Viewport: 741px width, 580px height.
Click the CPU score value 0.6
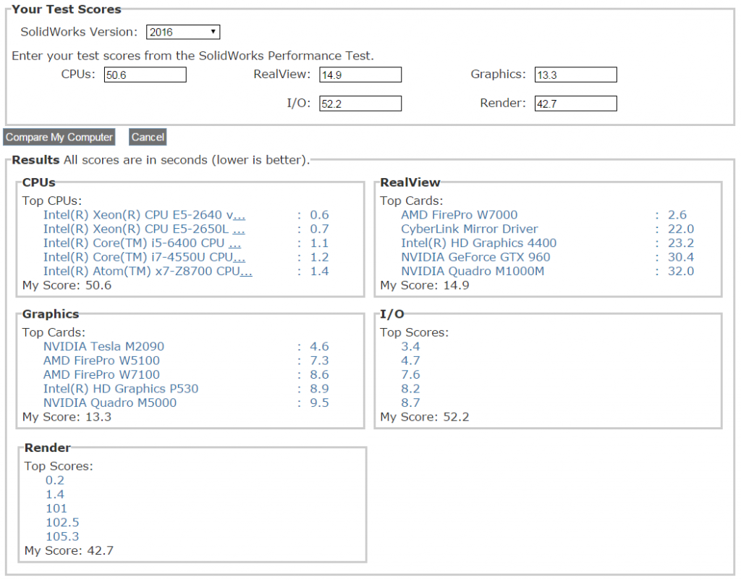pyautogui.click(x=319, y=215)
